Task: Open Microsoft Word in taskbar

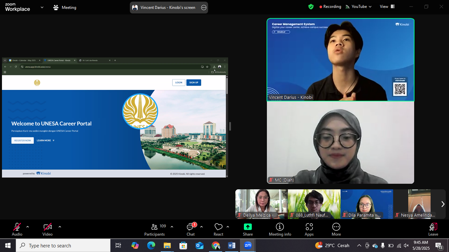Action: point(231,245)
